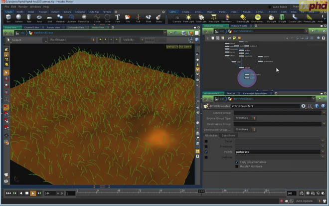329x206 pixels.
Task: Jump to the first frame
Action: click(x=8, y=193)
